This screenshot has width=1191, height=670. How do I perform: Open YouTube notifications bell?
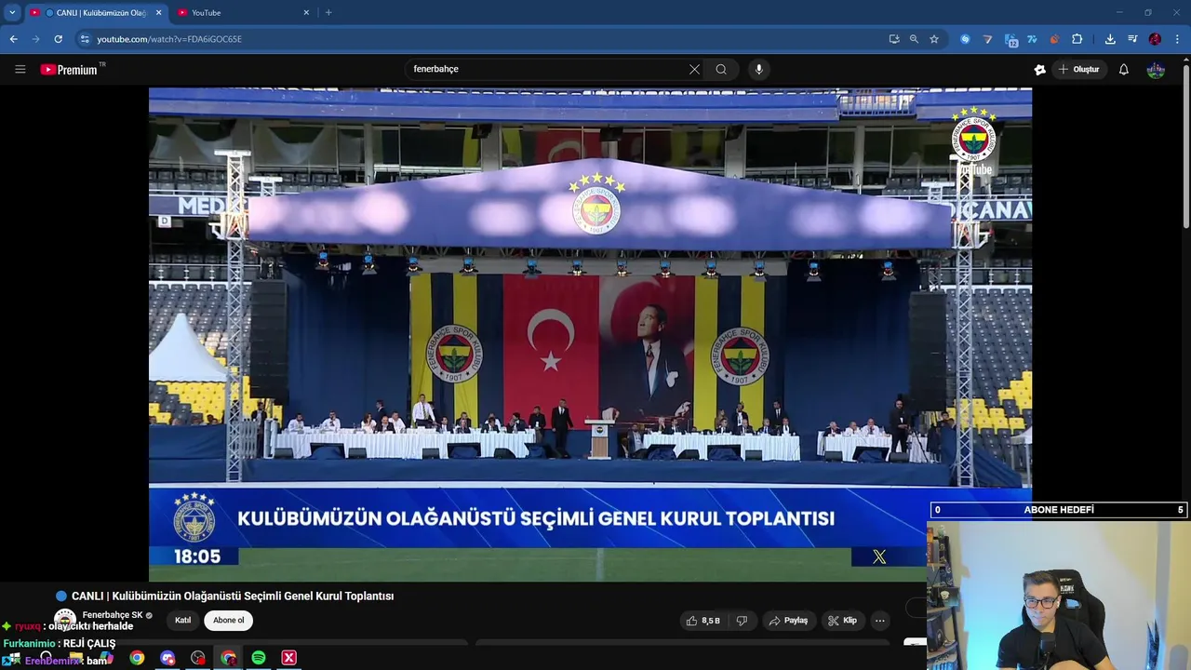(1123, 69)
